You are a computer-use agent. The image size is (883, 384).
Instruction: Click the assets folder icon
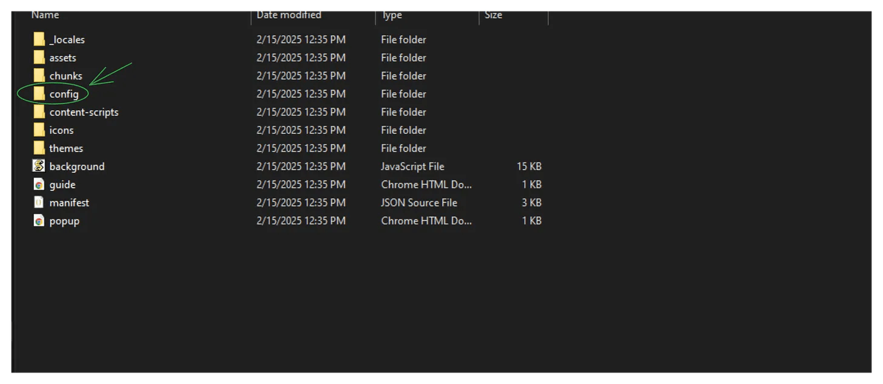pos(38,58)
